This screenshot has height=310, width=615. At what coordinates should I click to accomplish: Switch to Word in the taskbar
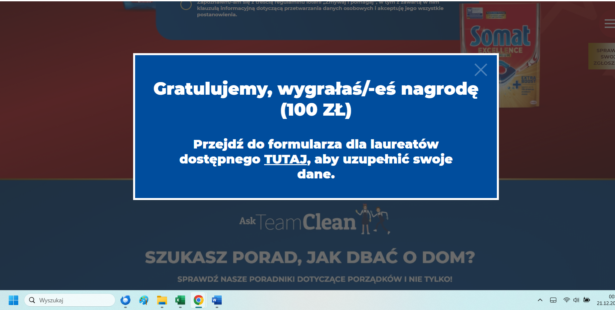click(x=217, y=300)
